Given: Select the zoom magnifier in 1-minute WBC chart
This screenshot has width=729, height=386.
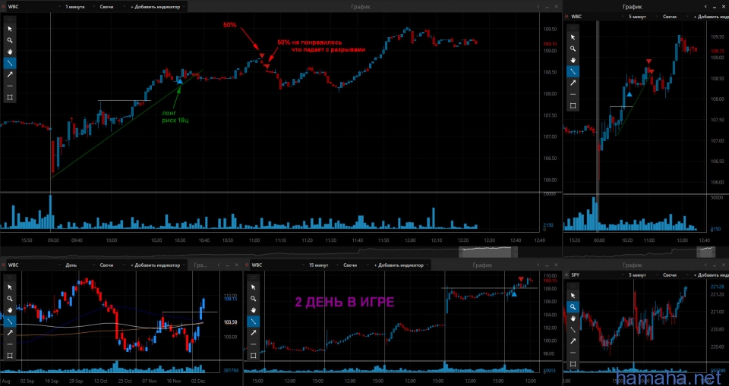Looking at the screenshot, I should tap(10, 40).
